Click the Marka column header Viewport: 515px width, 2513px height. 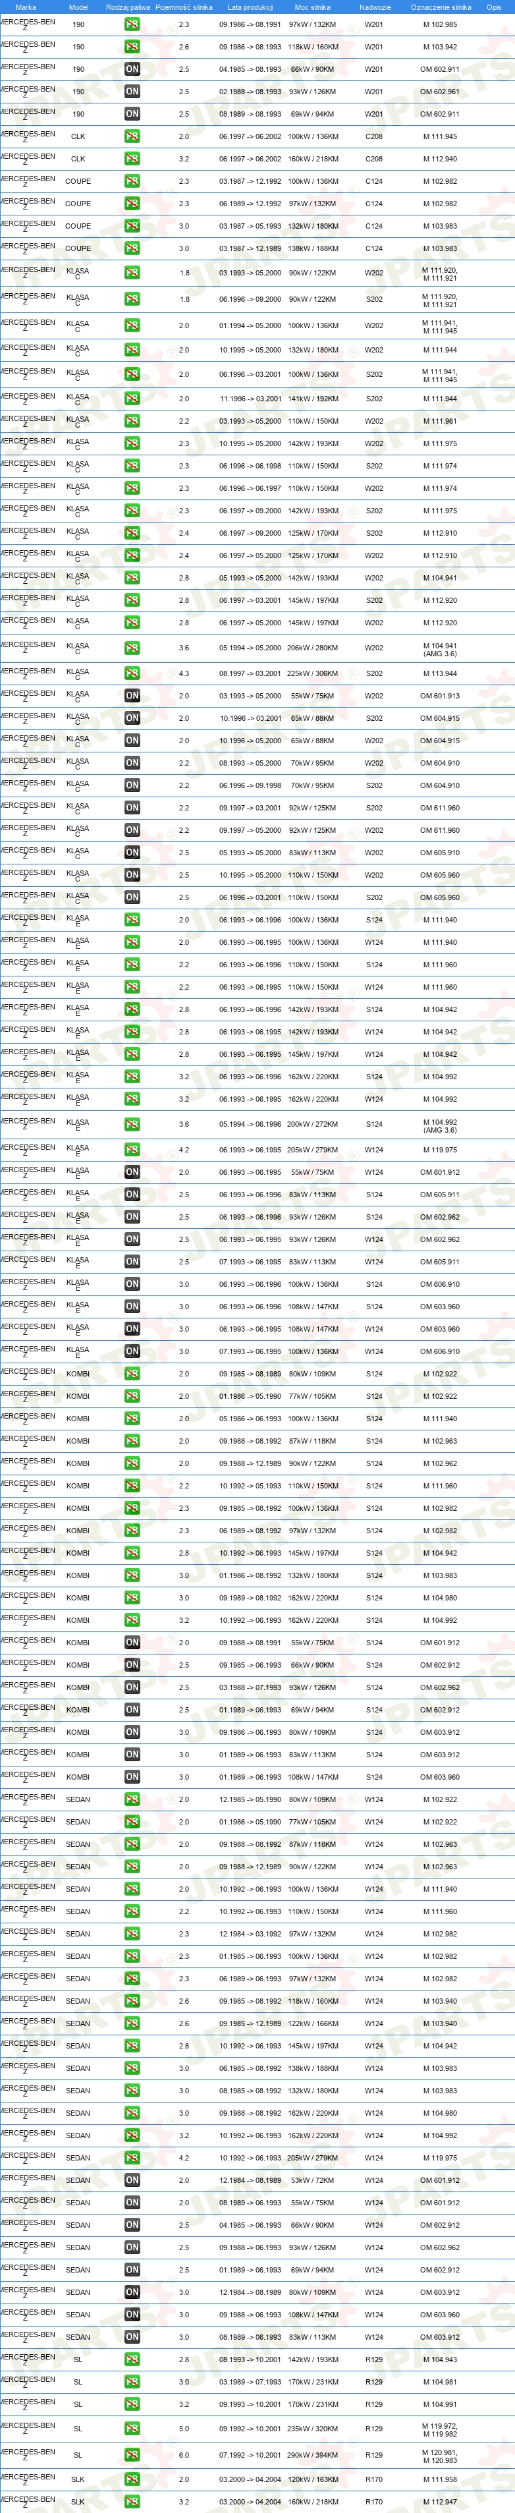click(26, 7)
